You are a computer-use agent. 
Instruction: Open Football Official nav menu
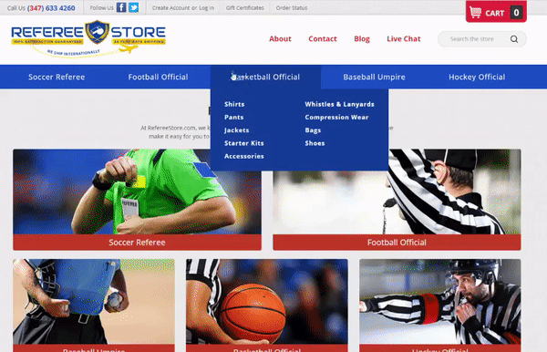(158, 77)
